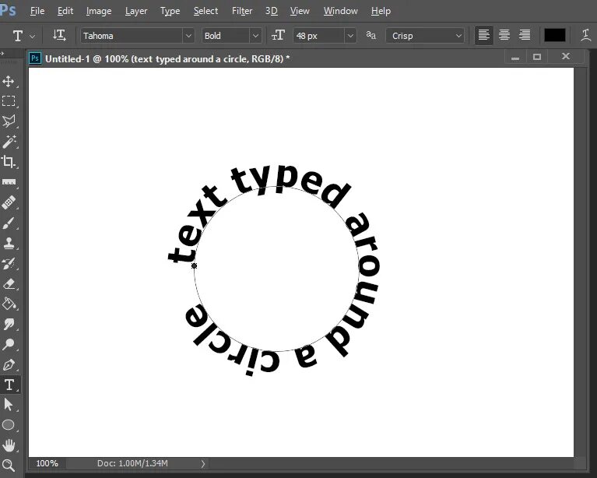Select the Ellipse shape tool

pyautogui.click(x=9, y=425)
